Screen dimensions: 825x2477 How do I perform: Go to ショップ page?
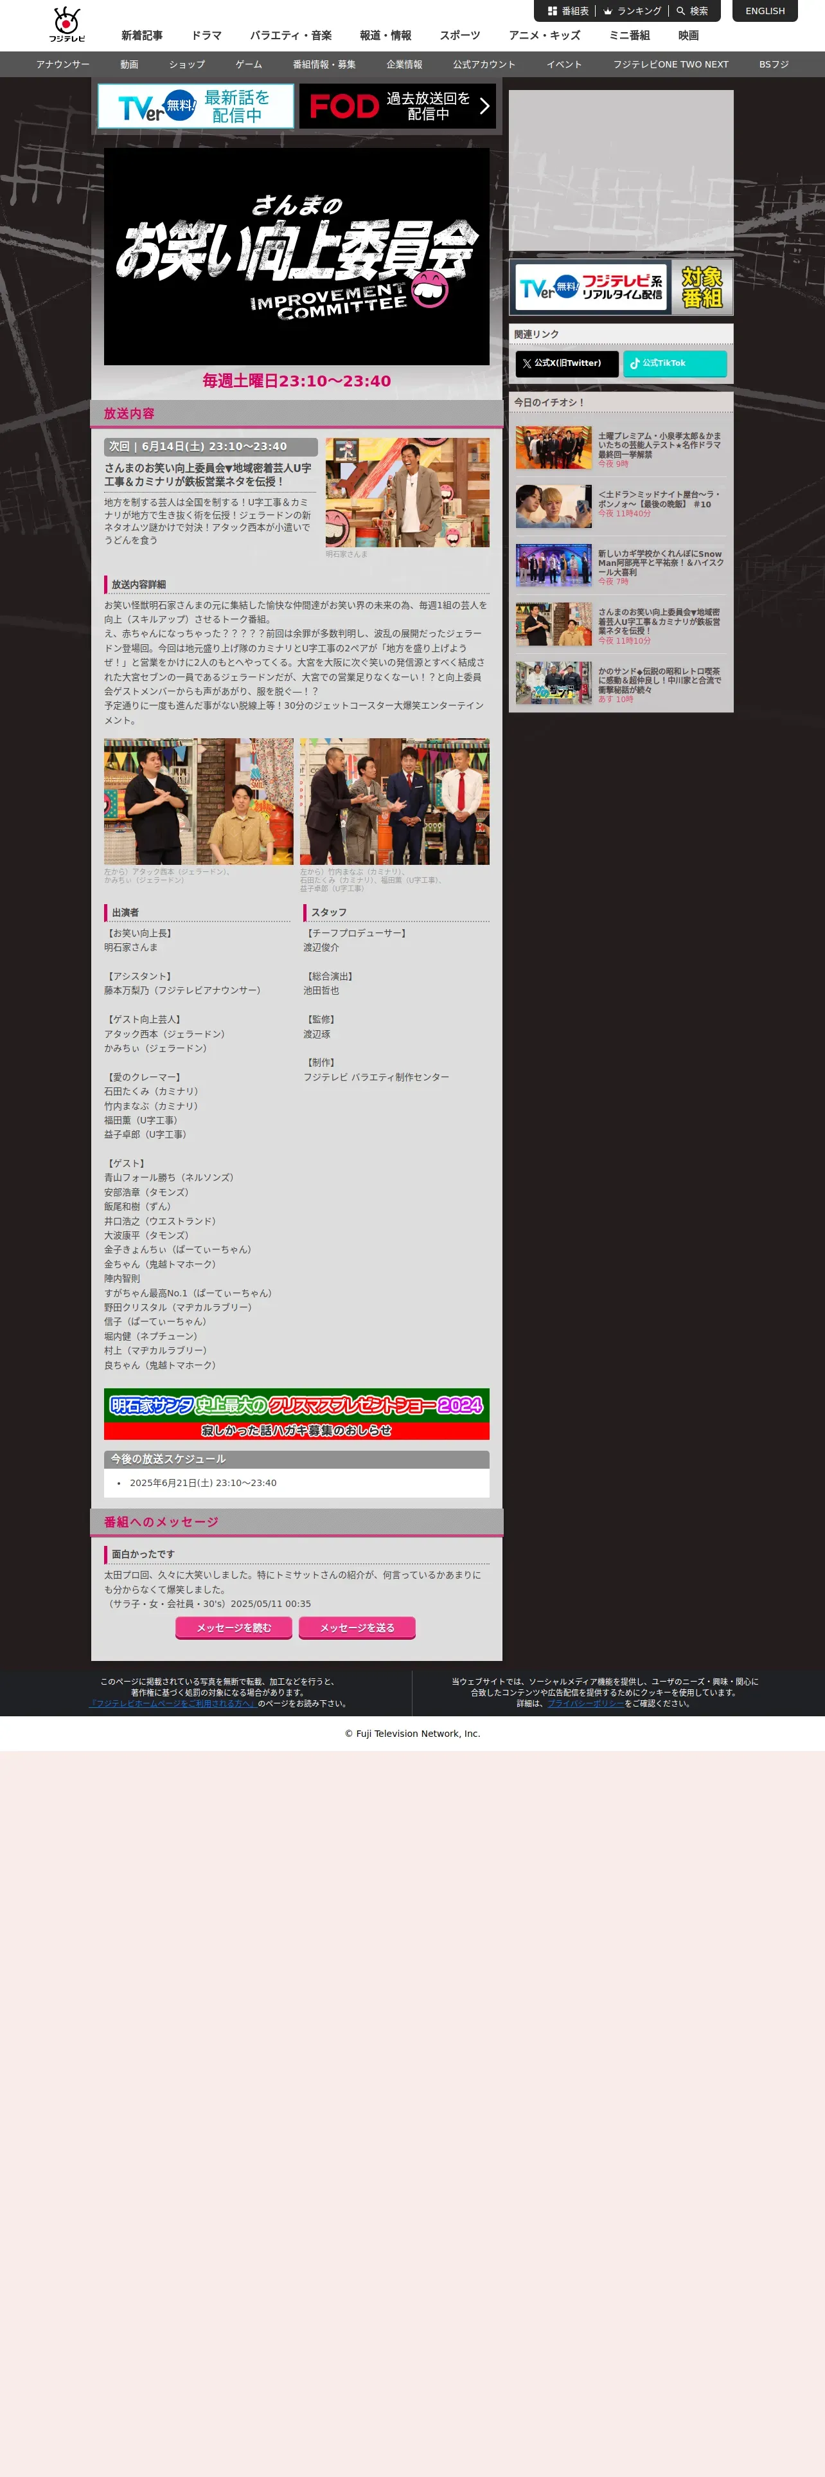(187, 64)
